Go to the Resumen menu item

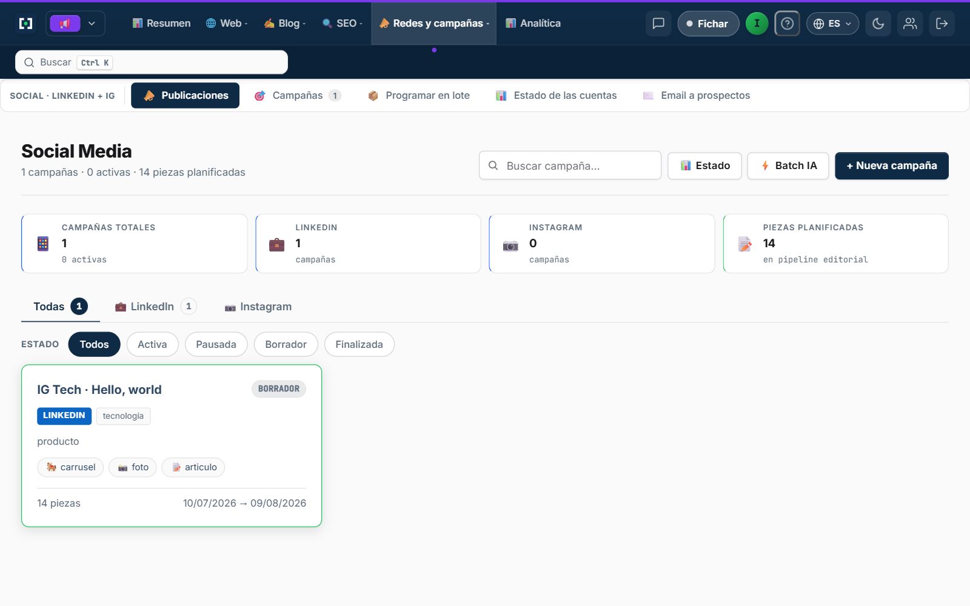161,23
